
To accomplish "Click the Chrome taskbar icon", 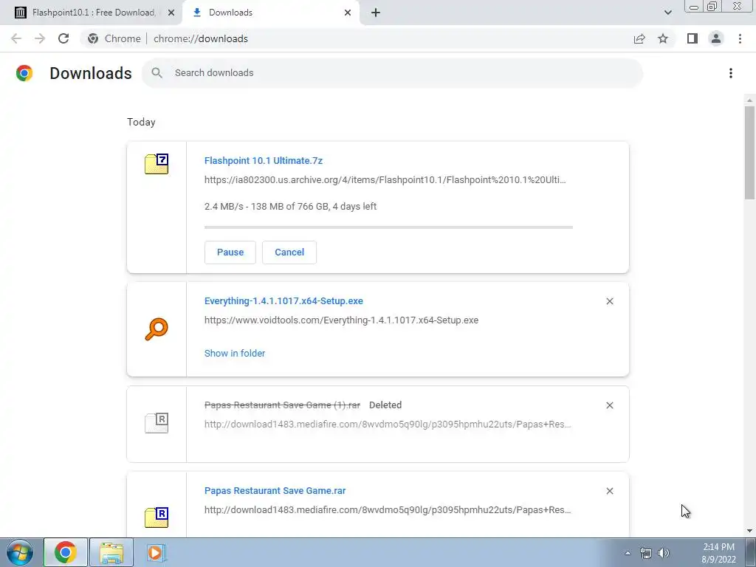I will coord(66,552).
